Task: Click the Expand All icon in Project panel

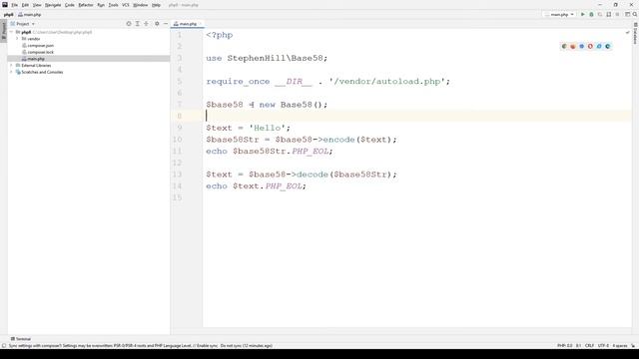Action: (138, 24)
